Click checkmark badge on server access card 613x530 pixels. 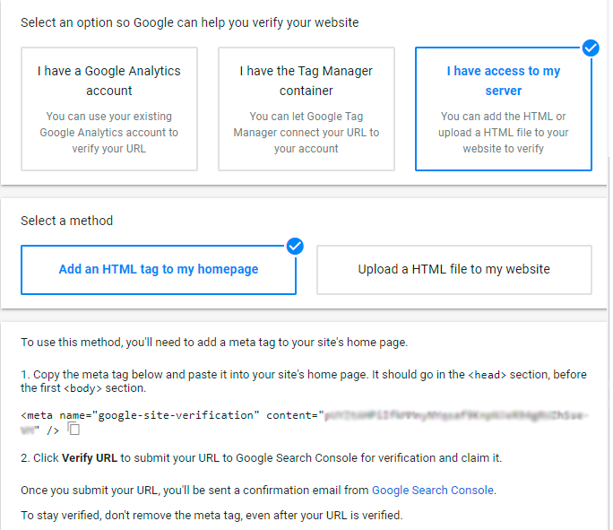click(x=591, y=48)
